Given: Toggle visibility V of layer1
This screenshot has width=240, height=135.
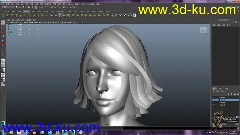Looking at the screenshot, I should tap(214, 105).
